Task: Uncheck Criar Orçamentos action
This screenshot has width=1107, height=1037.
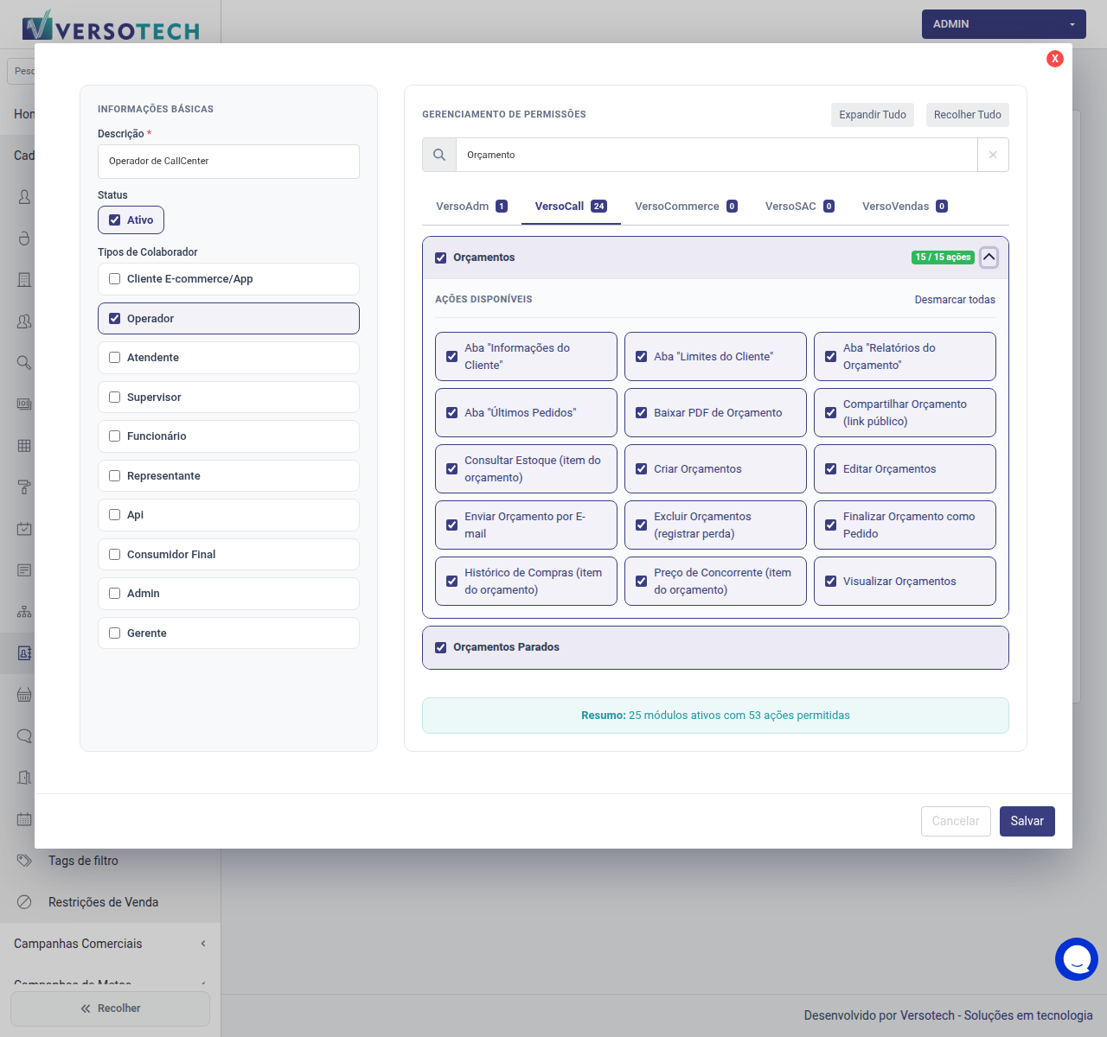Action: click(x=642, y=469)
